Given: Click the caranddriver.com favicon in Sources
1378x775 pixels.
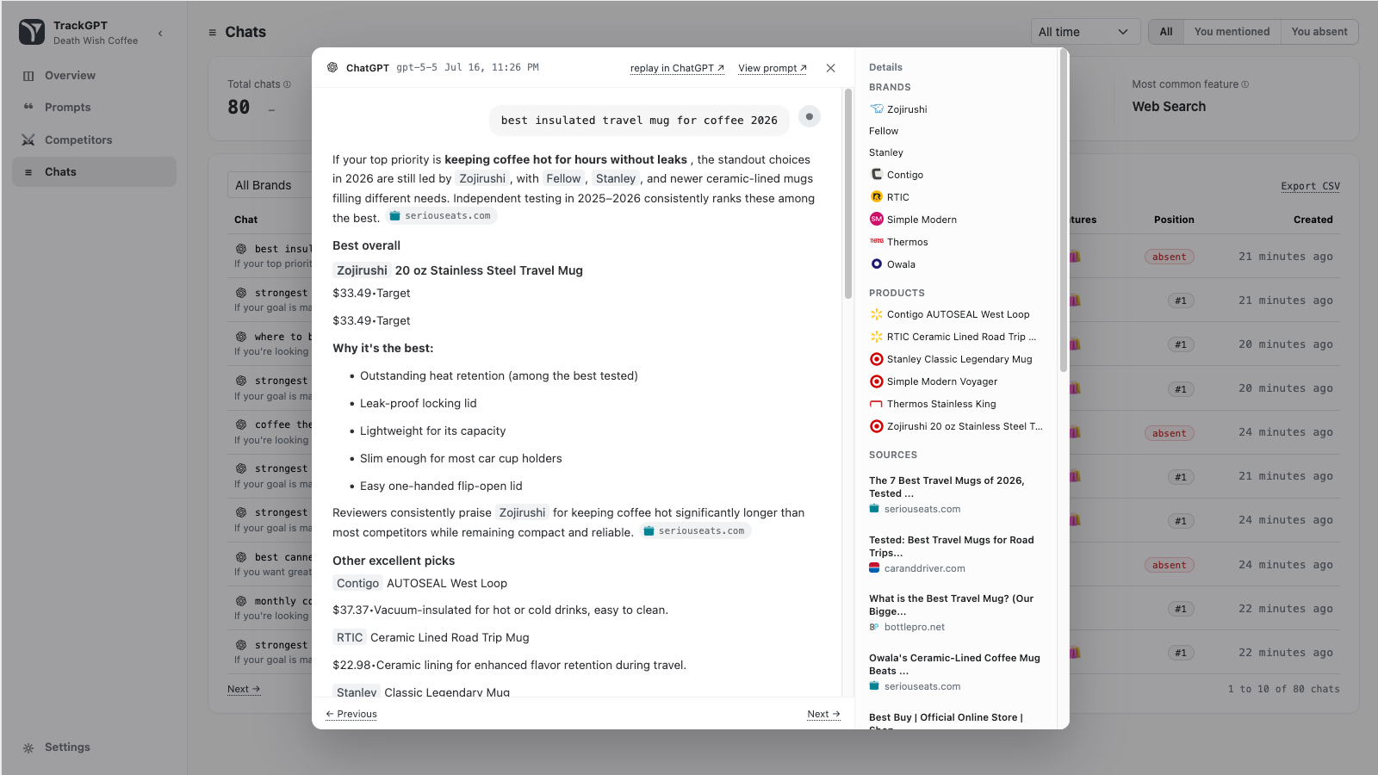Looking at the screenshot, I should tap(874, 568).
